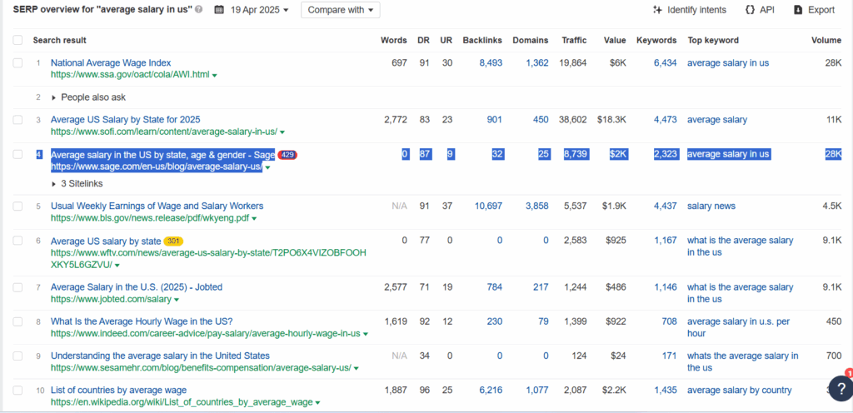853x413 pixels.
Task: Click the DR column header
Action: [x=424, y=40]
